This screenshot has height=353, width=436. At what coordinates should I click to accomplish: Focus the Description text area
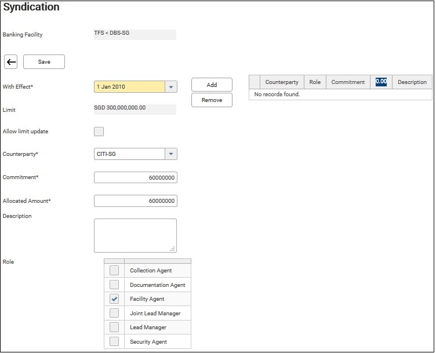pyautogui.click(x=135, y=235)
